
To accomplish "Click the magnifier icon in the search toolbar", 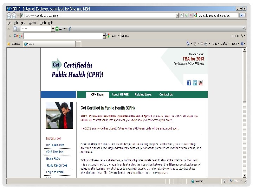I will click(x=15, y=29).
